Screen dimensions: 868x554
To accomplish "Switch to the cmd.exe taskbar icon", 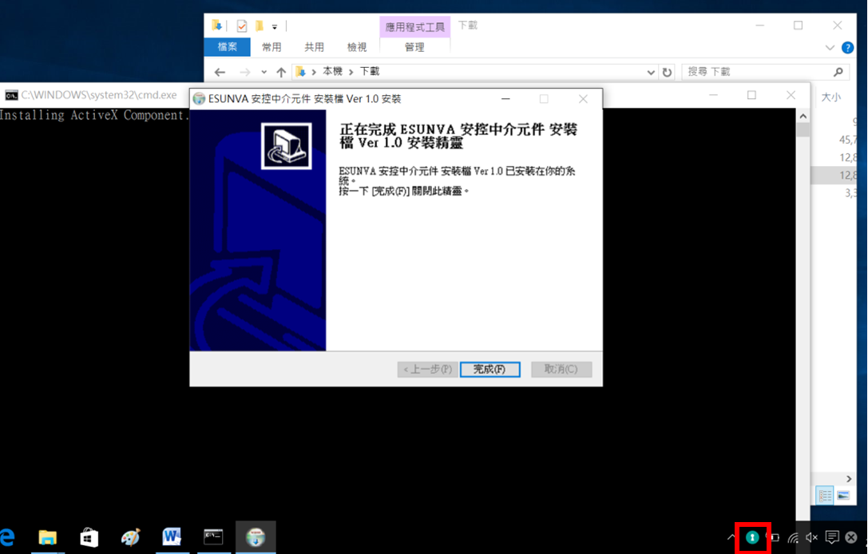I will pyautogui.click(x=213, y=537).
